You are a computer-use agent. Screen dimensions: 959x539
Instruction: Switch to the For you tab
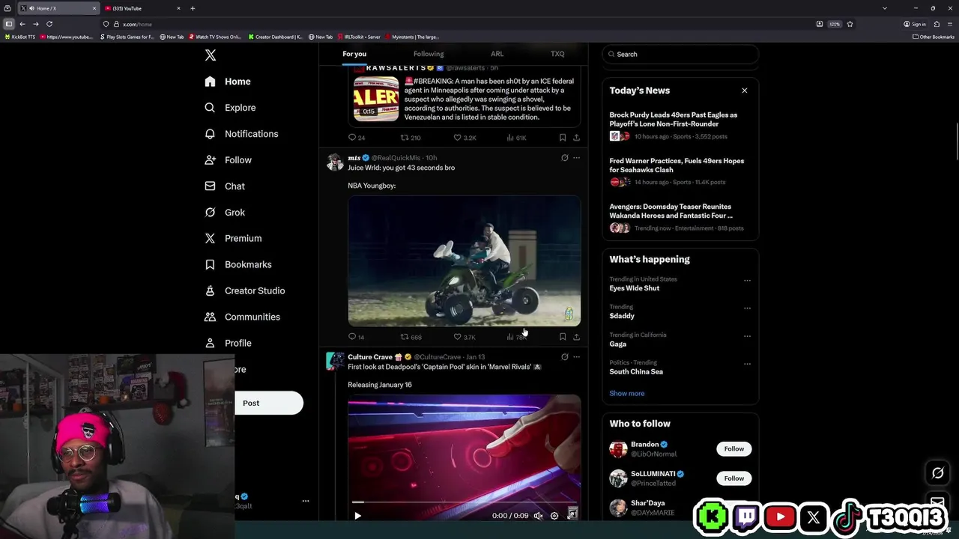click(354, 54)
